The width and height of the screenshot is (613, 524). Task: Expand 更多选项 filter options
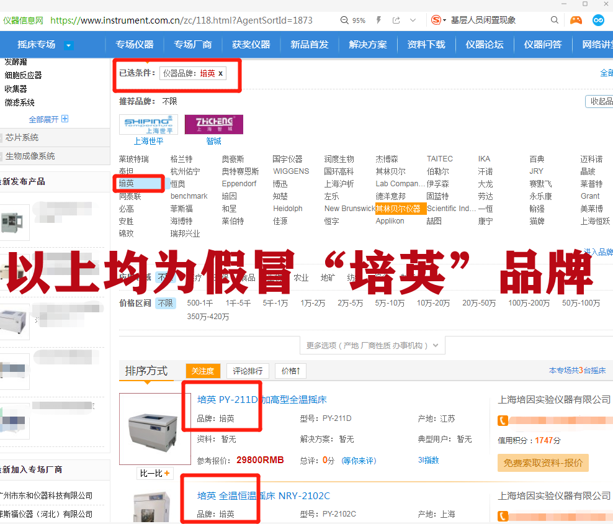click(x=372, y=346)
